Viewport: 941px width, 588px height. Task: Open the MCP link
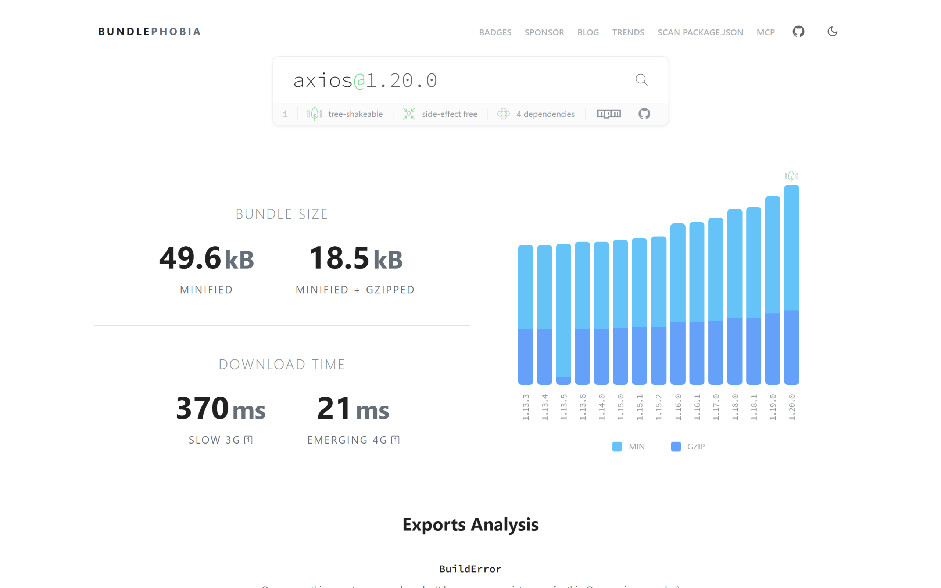[x=765, y=32]
